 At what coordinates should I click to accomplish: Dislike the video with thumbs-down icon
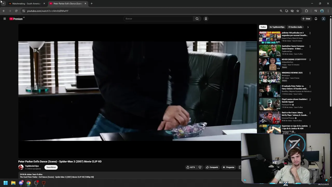(200, 167)
